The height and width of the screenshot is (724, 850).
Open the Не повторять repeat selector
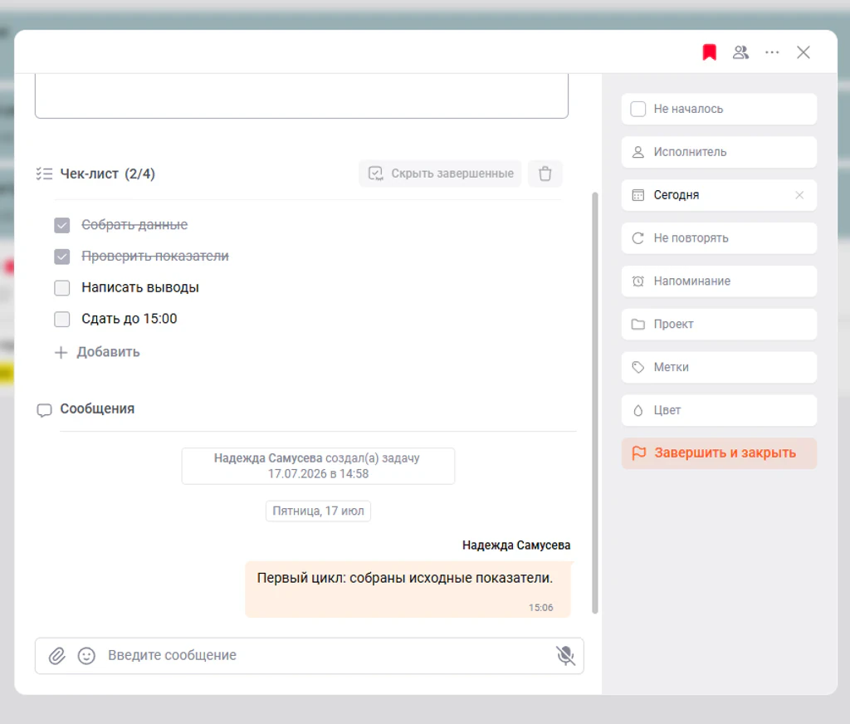[719, 238]
